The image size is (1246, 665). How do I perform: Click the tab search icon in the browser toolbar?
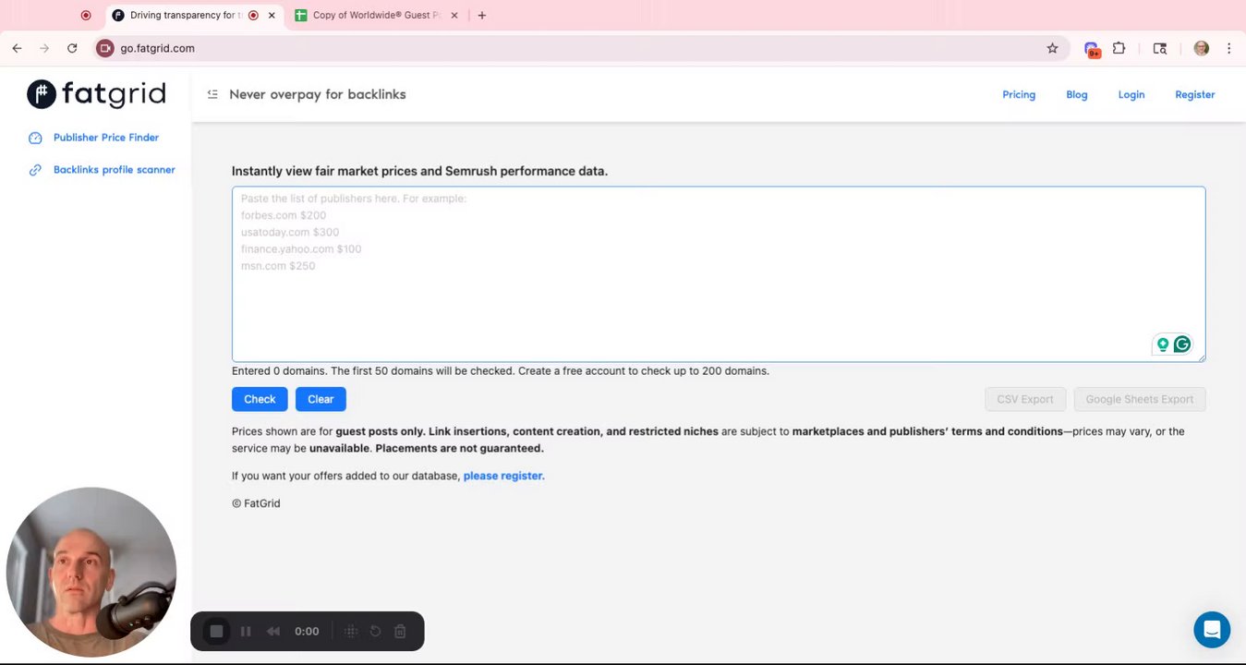[1160, 48]
